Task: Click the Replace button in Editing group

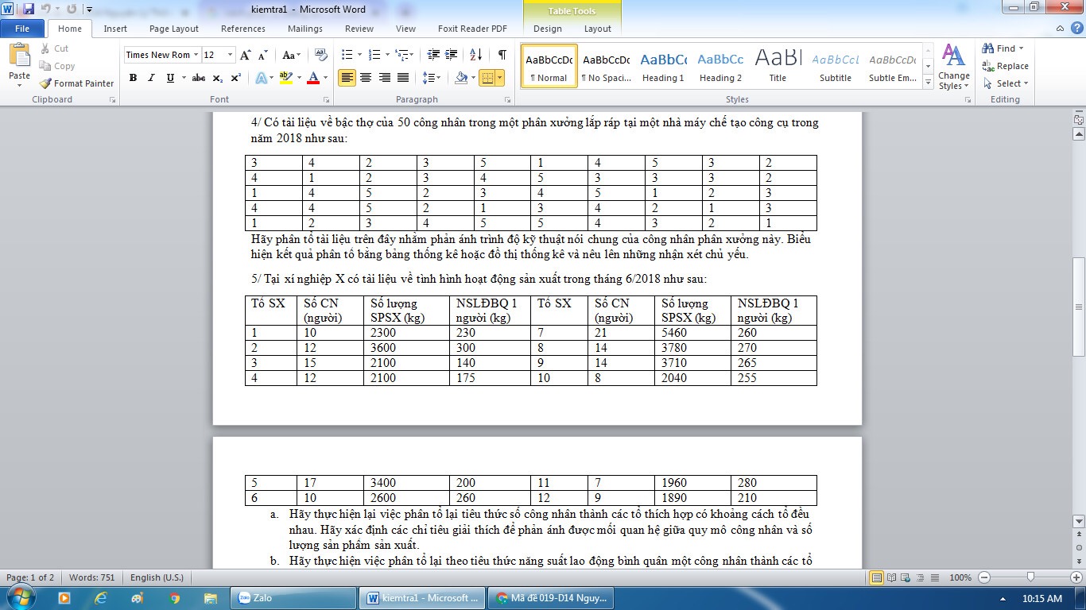Action: pyautogui.click(x=1006, y=66)
